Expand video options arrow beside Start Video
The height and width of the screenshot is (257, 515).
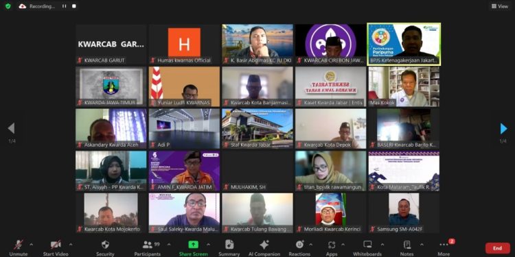pyautogui.click(x=70, y=245)
